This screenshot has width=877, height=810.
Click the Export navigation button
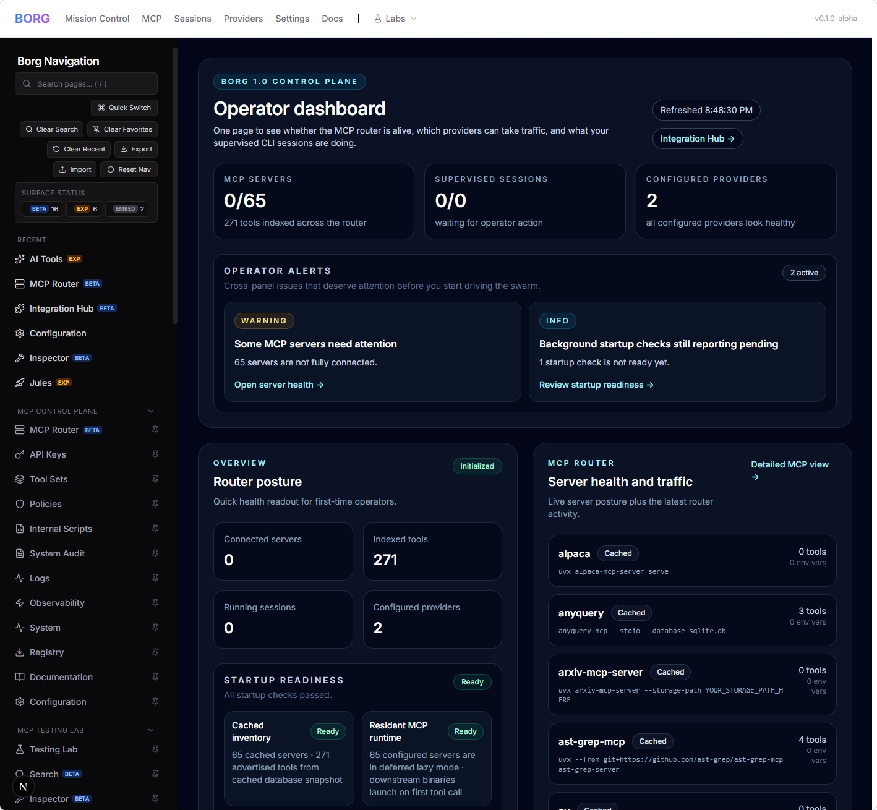click(136, 149)
